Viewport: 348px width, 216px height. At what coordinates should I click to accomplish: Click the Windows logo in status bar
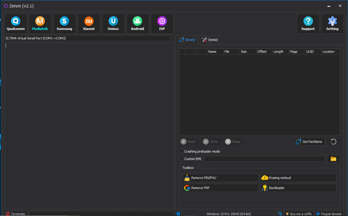(178, 214)
